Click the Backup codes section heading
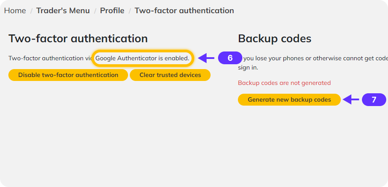This screenshot has width=388, height=187. (275, 38)
